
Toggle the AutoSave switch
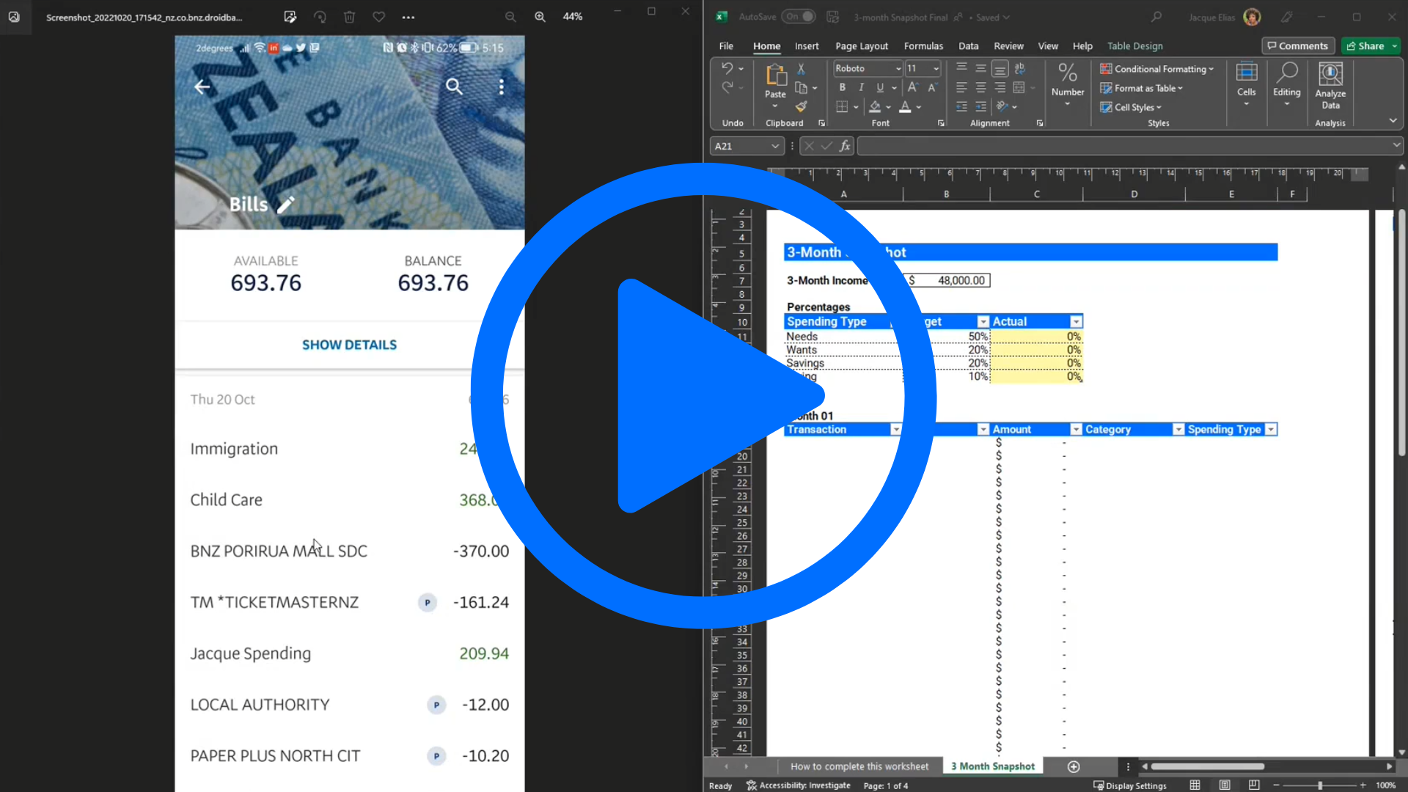pos(799,17)
